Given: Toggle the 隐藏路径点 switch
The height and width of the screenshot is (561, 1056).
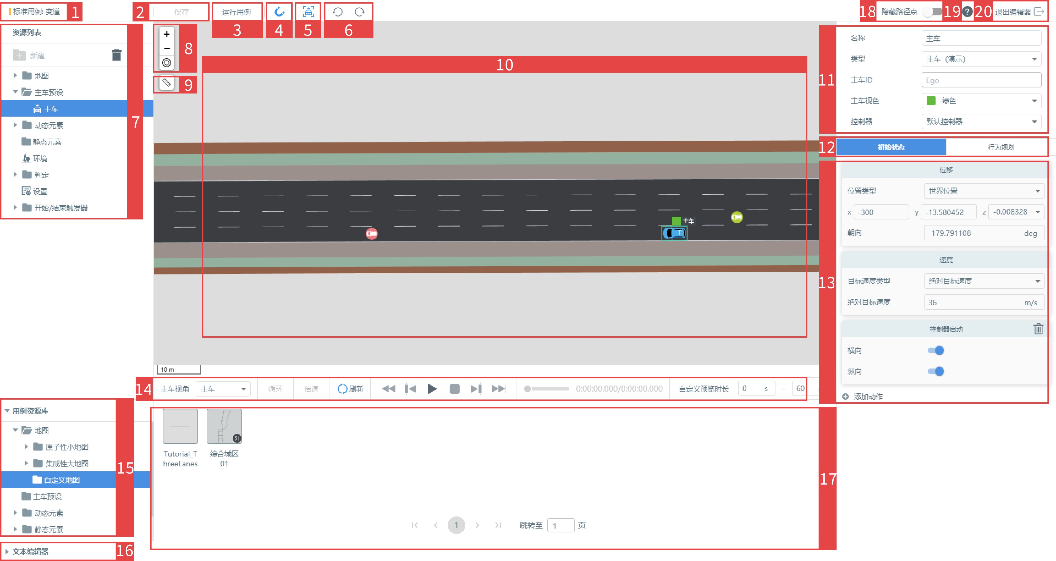Looking at the screenshot, I should 933,12.
